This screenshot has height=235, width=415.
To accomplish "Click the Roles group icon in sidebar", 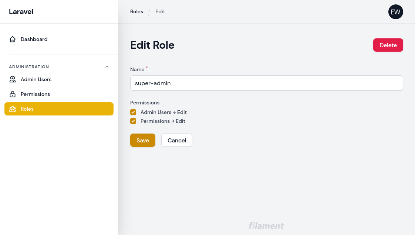I will [x=13, y=109].
